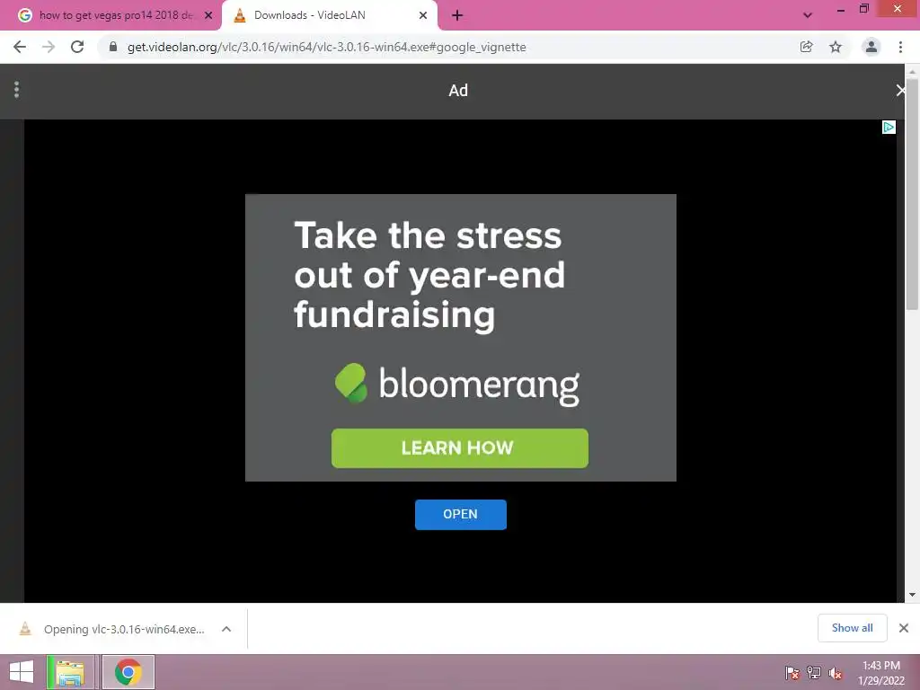The image size is (920, 690).
Task: Close the Google search tab
Action: [208, 16]
